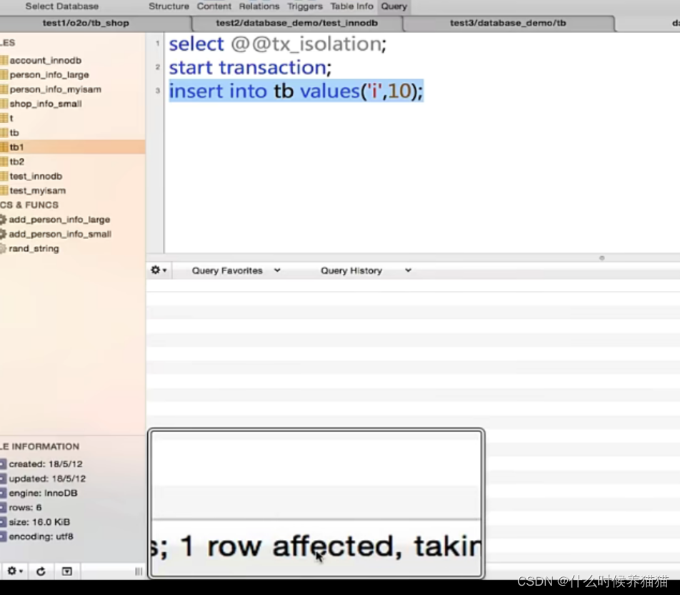This screenshot has width=680, height=595.
Task: Click the start transaction statement
Action: 250,67
